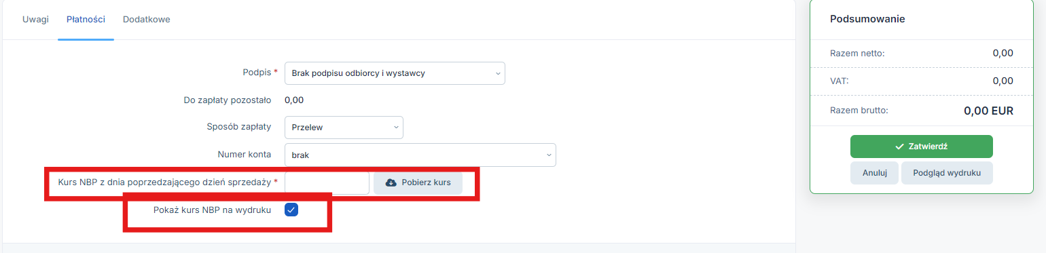This screenshot has height=253, width=1046.
Task: Select the Płatności tab
Action: [86, 19]
